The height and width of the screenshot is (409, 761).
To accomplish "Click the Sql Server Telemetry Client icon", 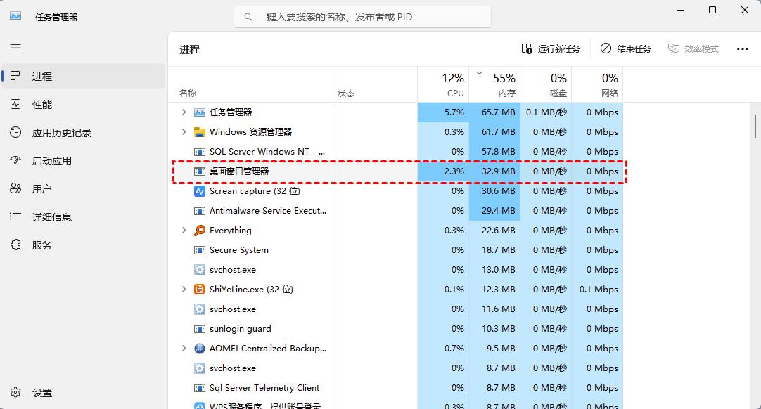I will click(200, 388).
